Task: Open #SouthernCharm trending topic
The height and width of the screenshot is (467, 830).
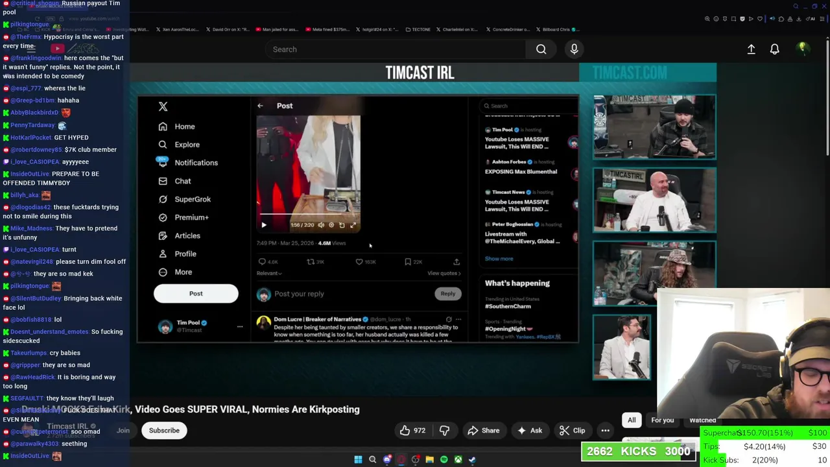Action: pyautogui.click(x=508, y=306)
